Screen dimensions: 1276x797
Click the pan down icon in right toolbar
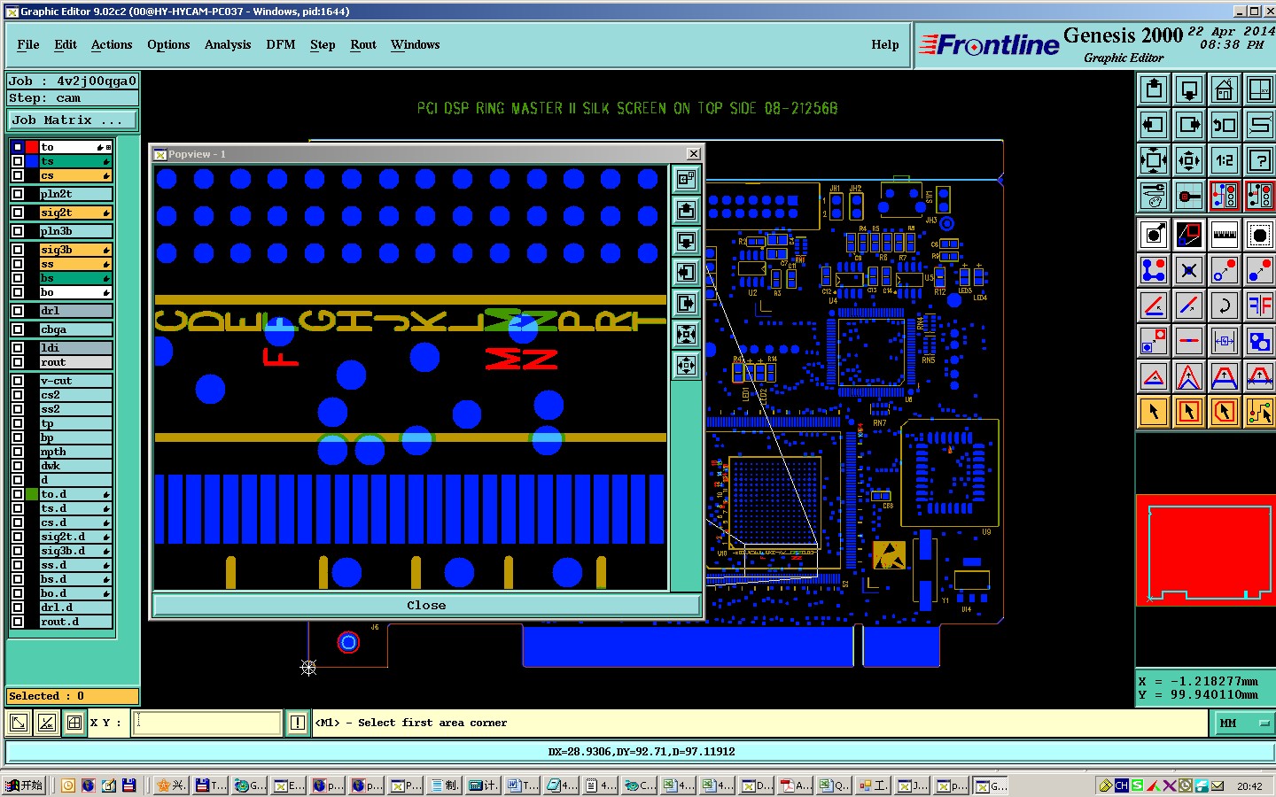(1189, 89)
